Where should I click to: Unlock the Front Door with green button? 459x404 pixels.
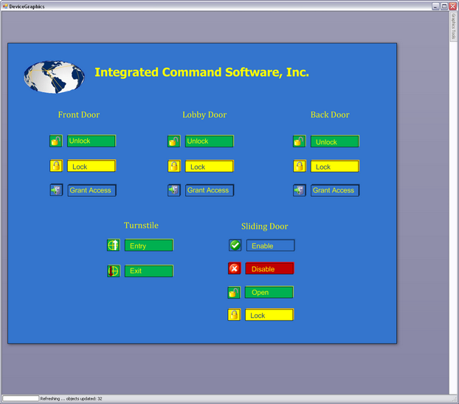[92, 141]
